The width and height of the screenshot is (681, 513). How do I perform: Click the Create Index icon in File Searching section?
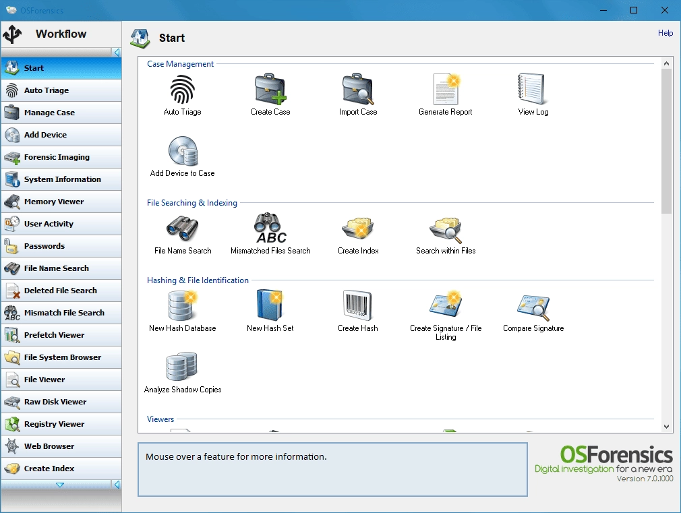click(358, 228)
